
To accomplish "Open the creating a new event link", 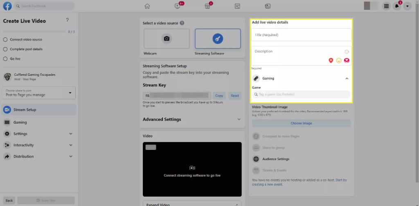I will [267, 184].
